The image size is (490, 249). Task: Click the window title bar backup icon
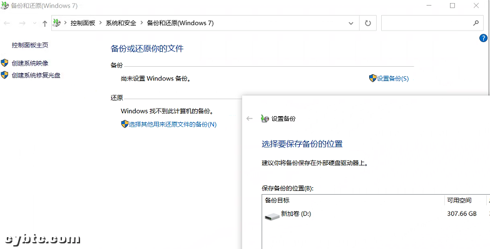coord(4,6)
